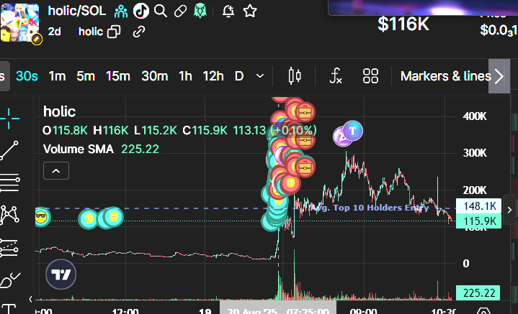
Task: Select the 15m interval
Action: [x=118, y=76]
